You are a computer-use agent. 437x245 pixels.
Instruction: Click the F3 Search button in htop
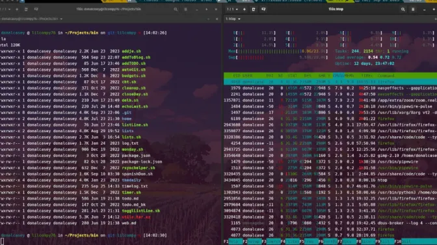tap(271, 242)
